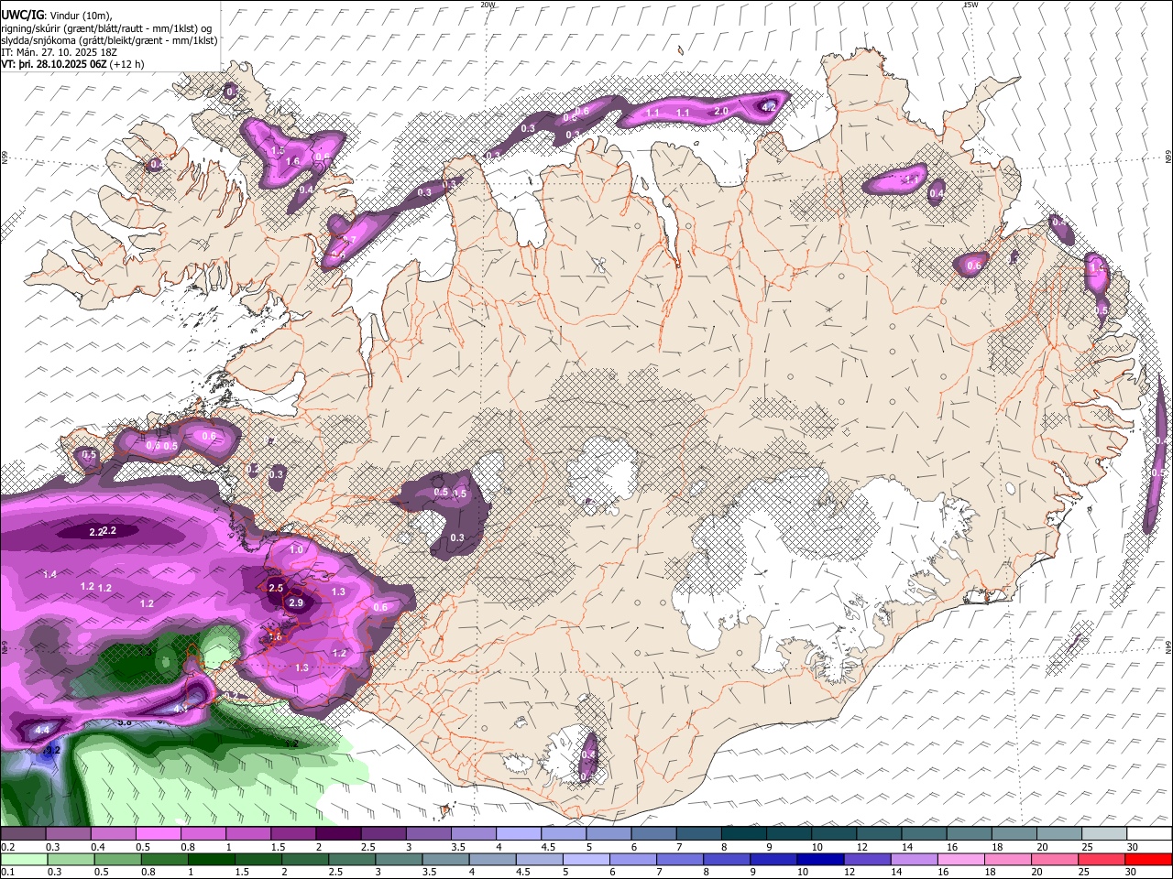
Task: Select the 'IT: Mán. 27. 10. 2025 18Z' line
Action: click(x=59, y=52)
